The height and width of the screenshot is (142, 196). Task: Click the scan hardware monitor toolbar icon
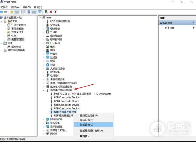[x=40, y=12]
